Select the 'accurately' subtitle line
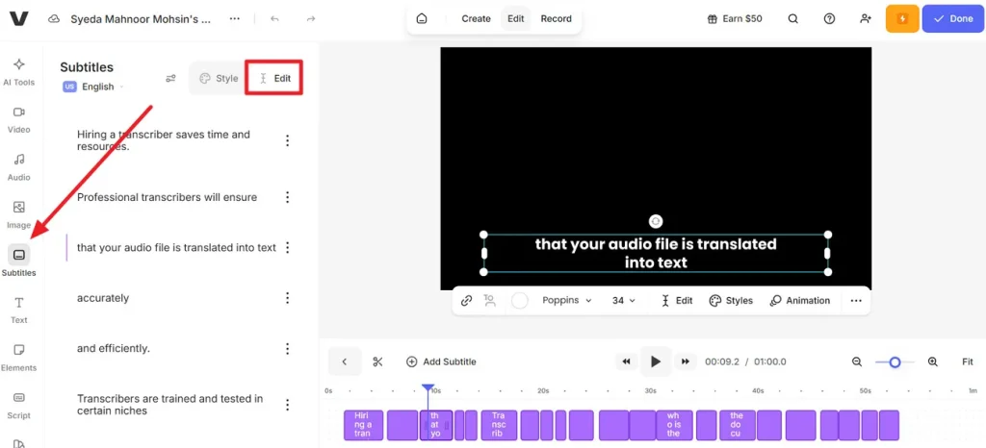 (102, 298)
